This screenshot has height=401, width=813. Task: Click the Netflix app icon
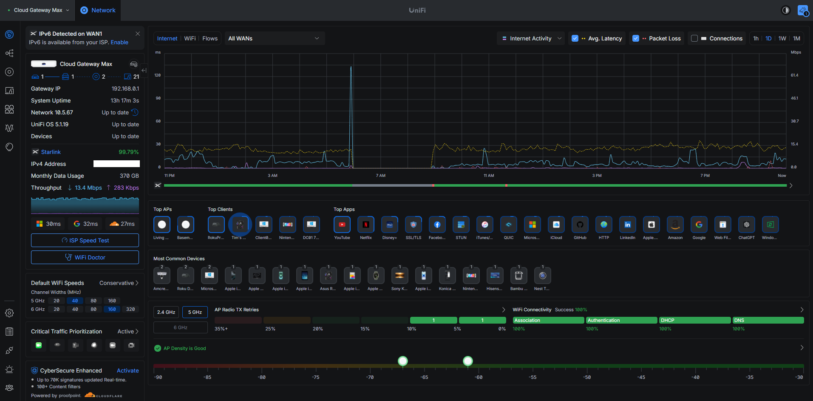[x=366, y=225]
